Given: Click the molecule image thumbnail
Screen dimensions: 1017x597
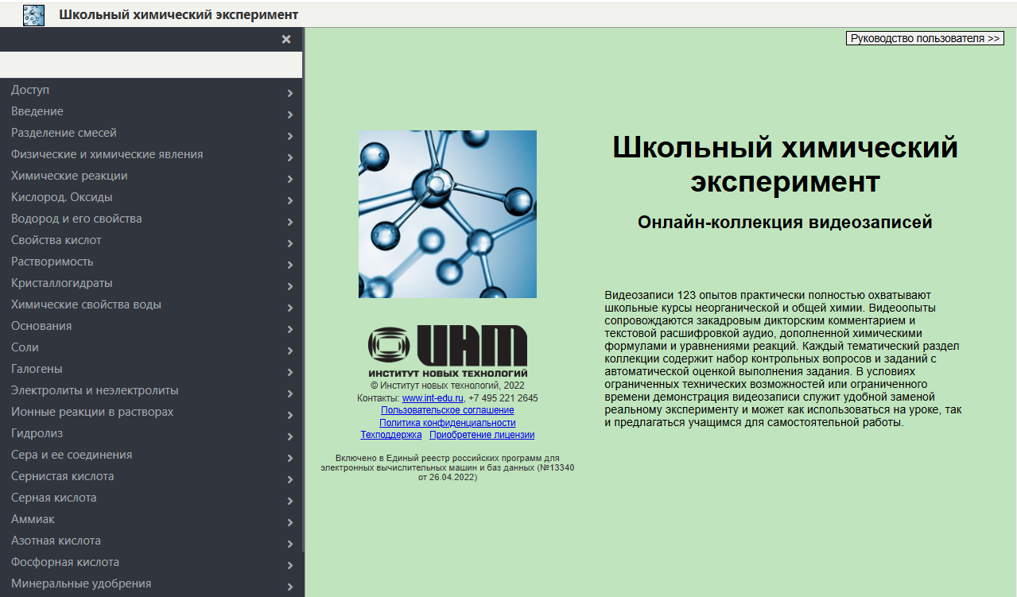Looking at the screenshot, I should (x=448, y=214).
